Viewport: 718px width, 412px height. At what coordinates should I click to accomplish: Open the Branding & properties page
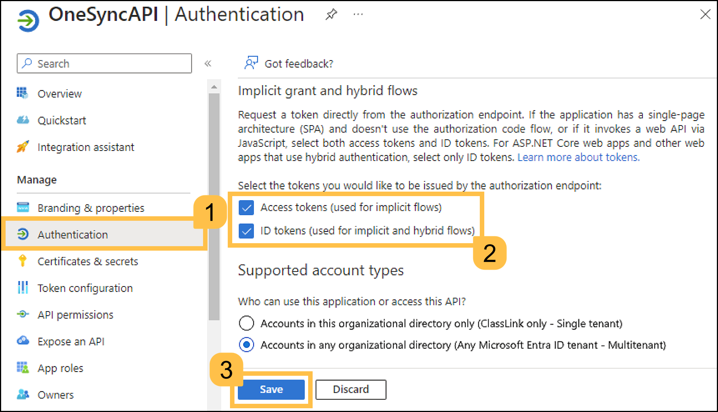pyautogui.click(x=90, y=208)
